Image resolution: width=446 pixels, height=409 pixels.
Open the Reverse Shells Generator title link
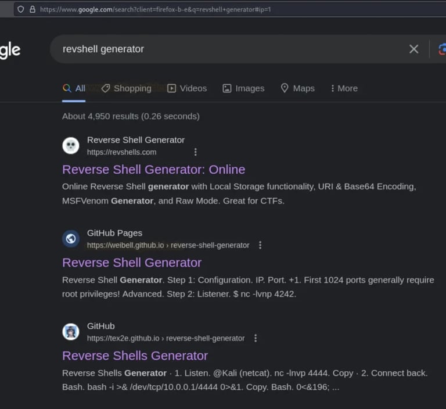pyautogui.click(x=135, y=356)
